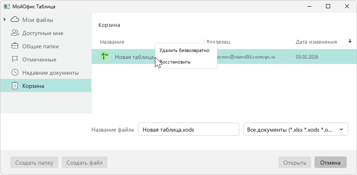Click the briefcase icon for Общие папки
Viewport: 357px width, 175px height.
(15, 46)
